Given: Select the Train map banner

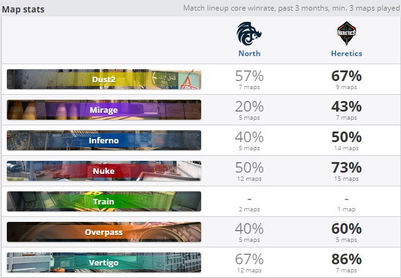Looking at the screenshot, I should pos(104,201).
